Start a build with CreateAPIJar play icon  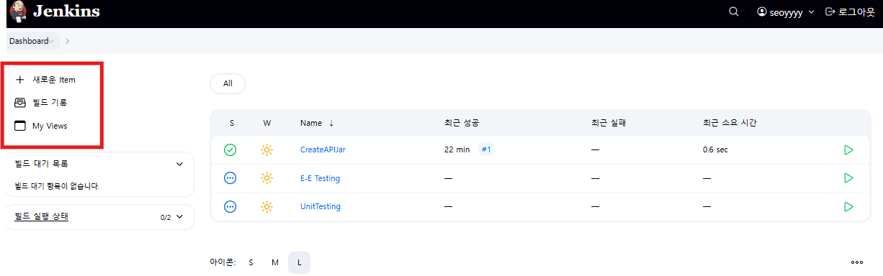[848, 149]
